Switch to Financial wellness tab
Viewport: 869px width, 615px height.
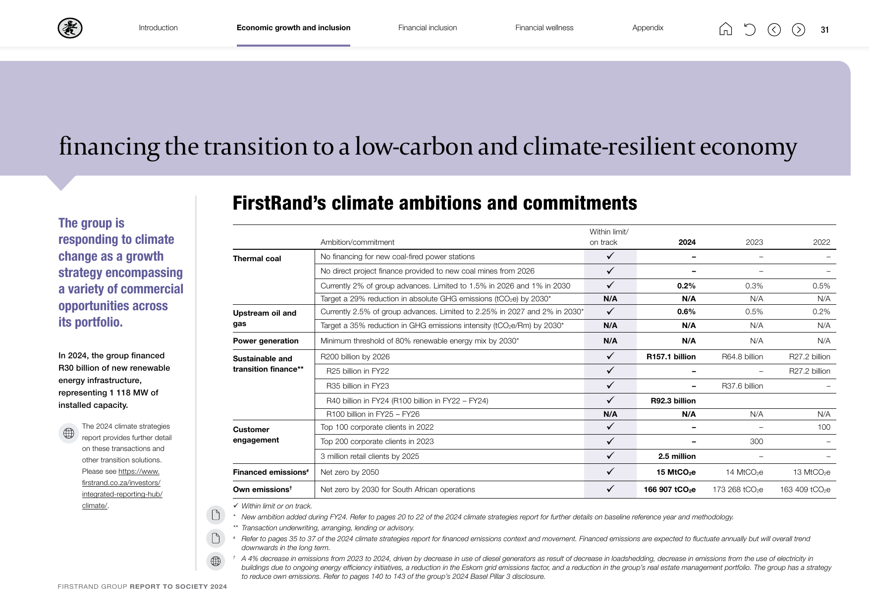coord(544,28)
